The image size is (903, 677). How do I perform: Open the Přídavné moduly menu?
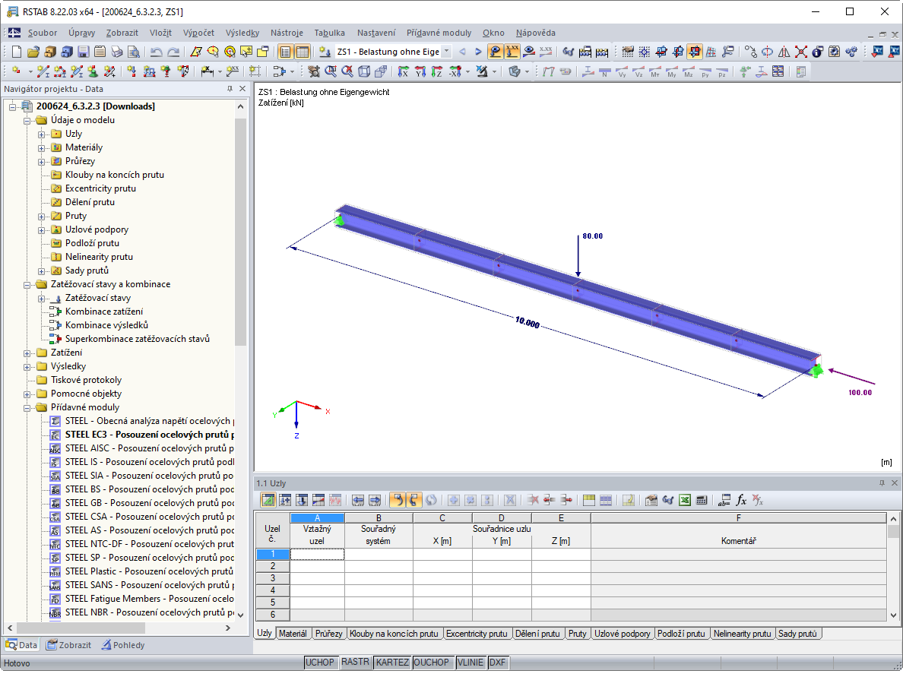point(439,33)
